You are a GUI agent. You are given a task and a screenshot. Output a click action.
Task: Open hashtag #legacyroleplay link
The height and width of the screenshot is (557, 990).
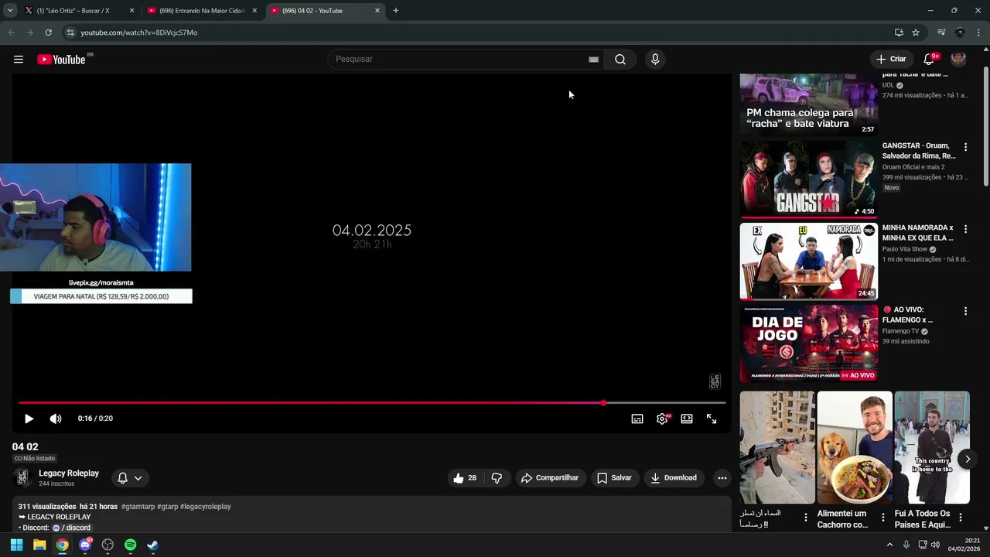(206, 507)
